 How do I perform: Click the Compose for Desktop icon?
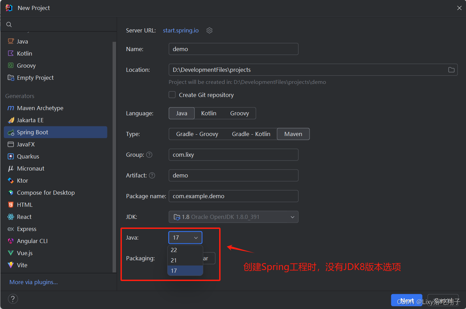coord(11,193)
